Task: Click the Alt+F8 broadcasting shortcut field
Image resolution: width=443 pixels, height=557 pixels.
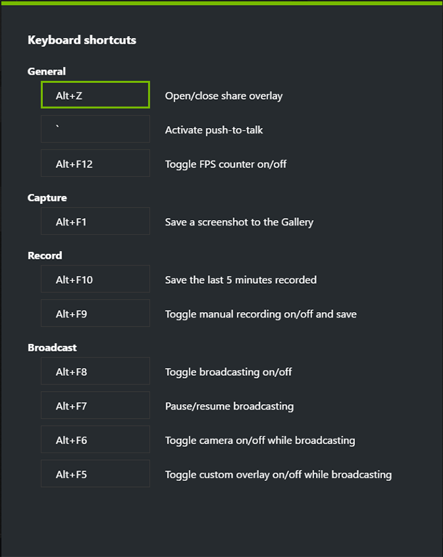Action: (x=95, y=372)
